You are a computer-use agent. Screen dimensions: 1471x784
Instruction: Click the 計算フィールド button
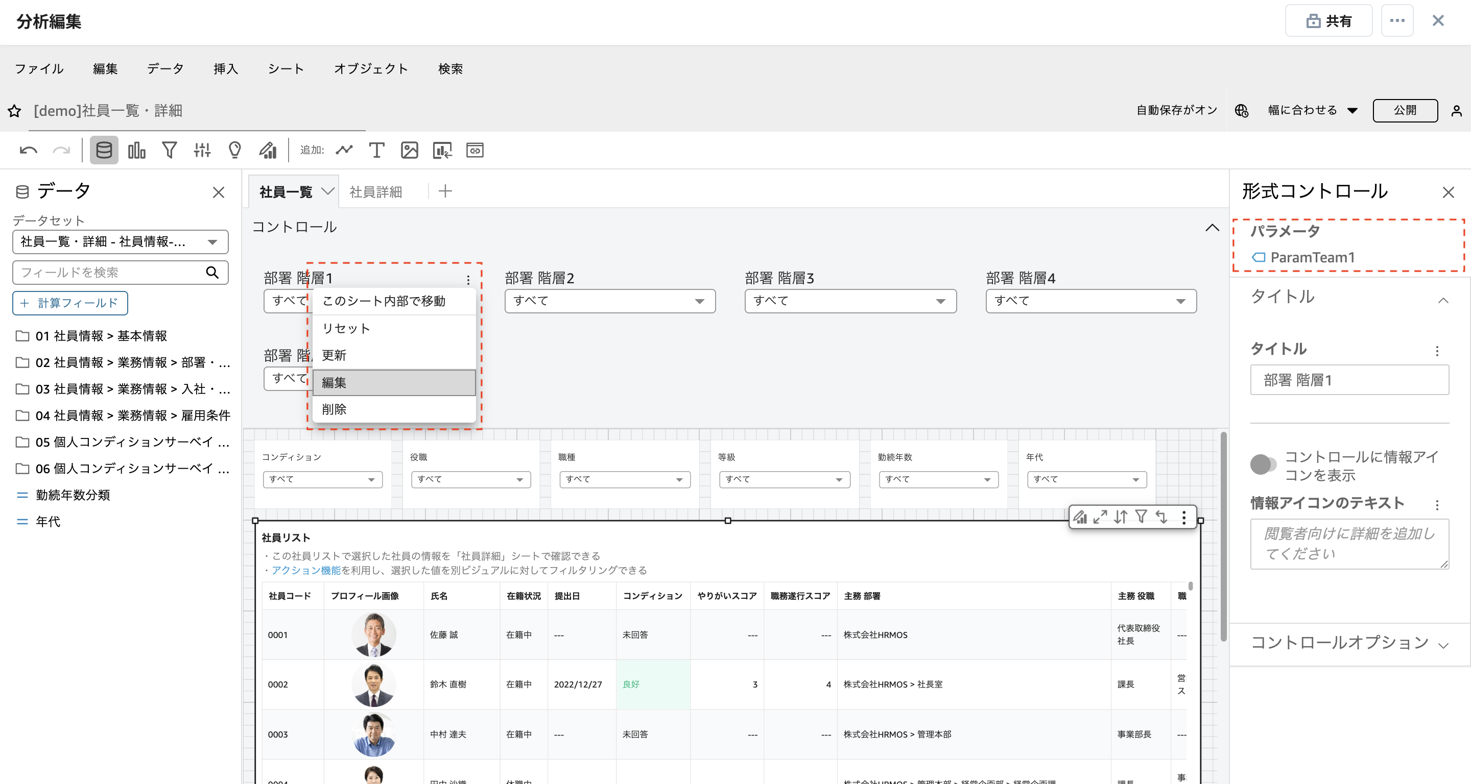(x=69, y=303)
